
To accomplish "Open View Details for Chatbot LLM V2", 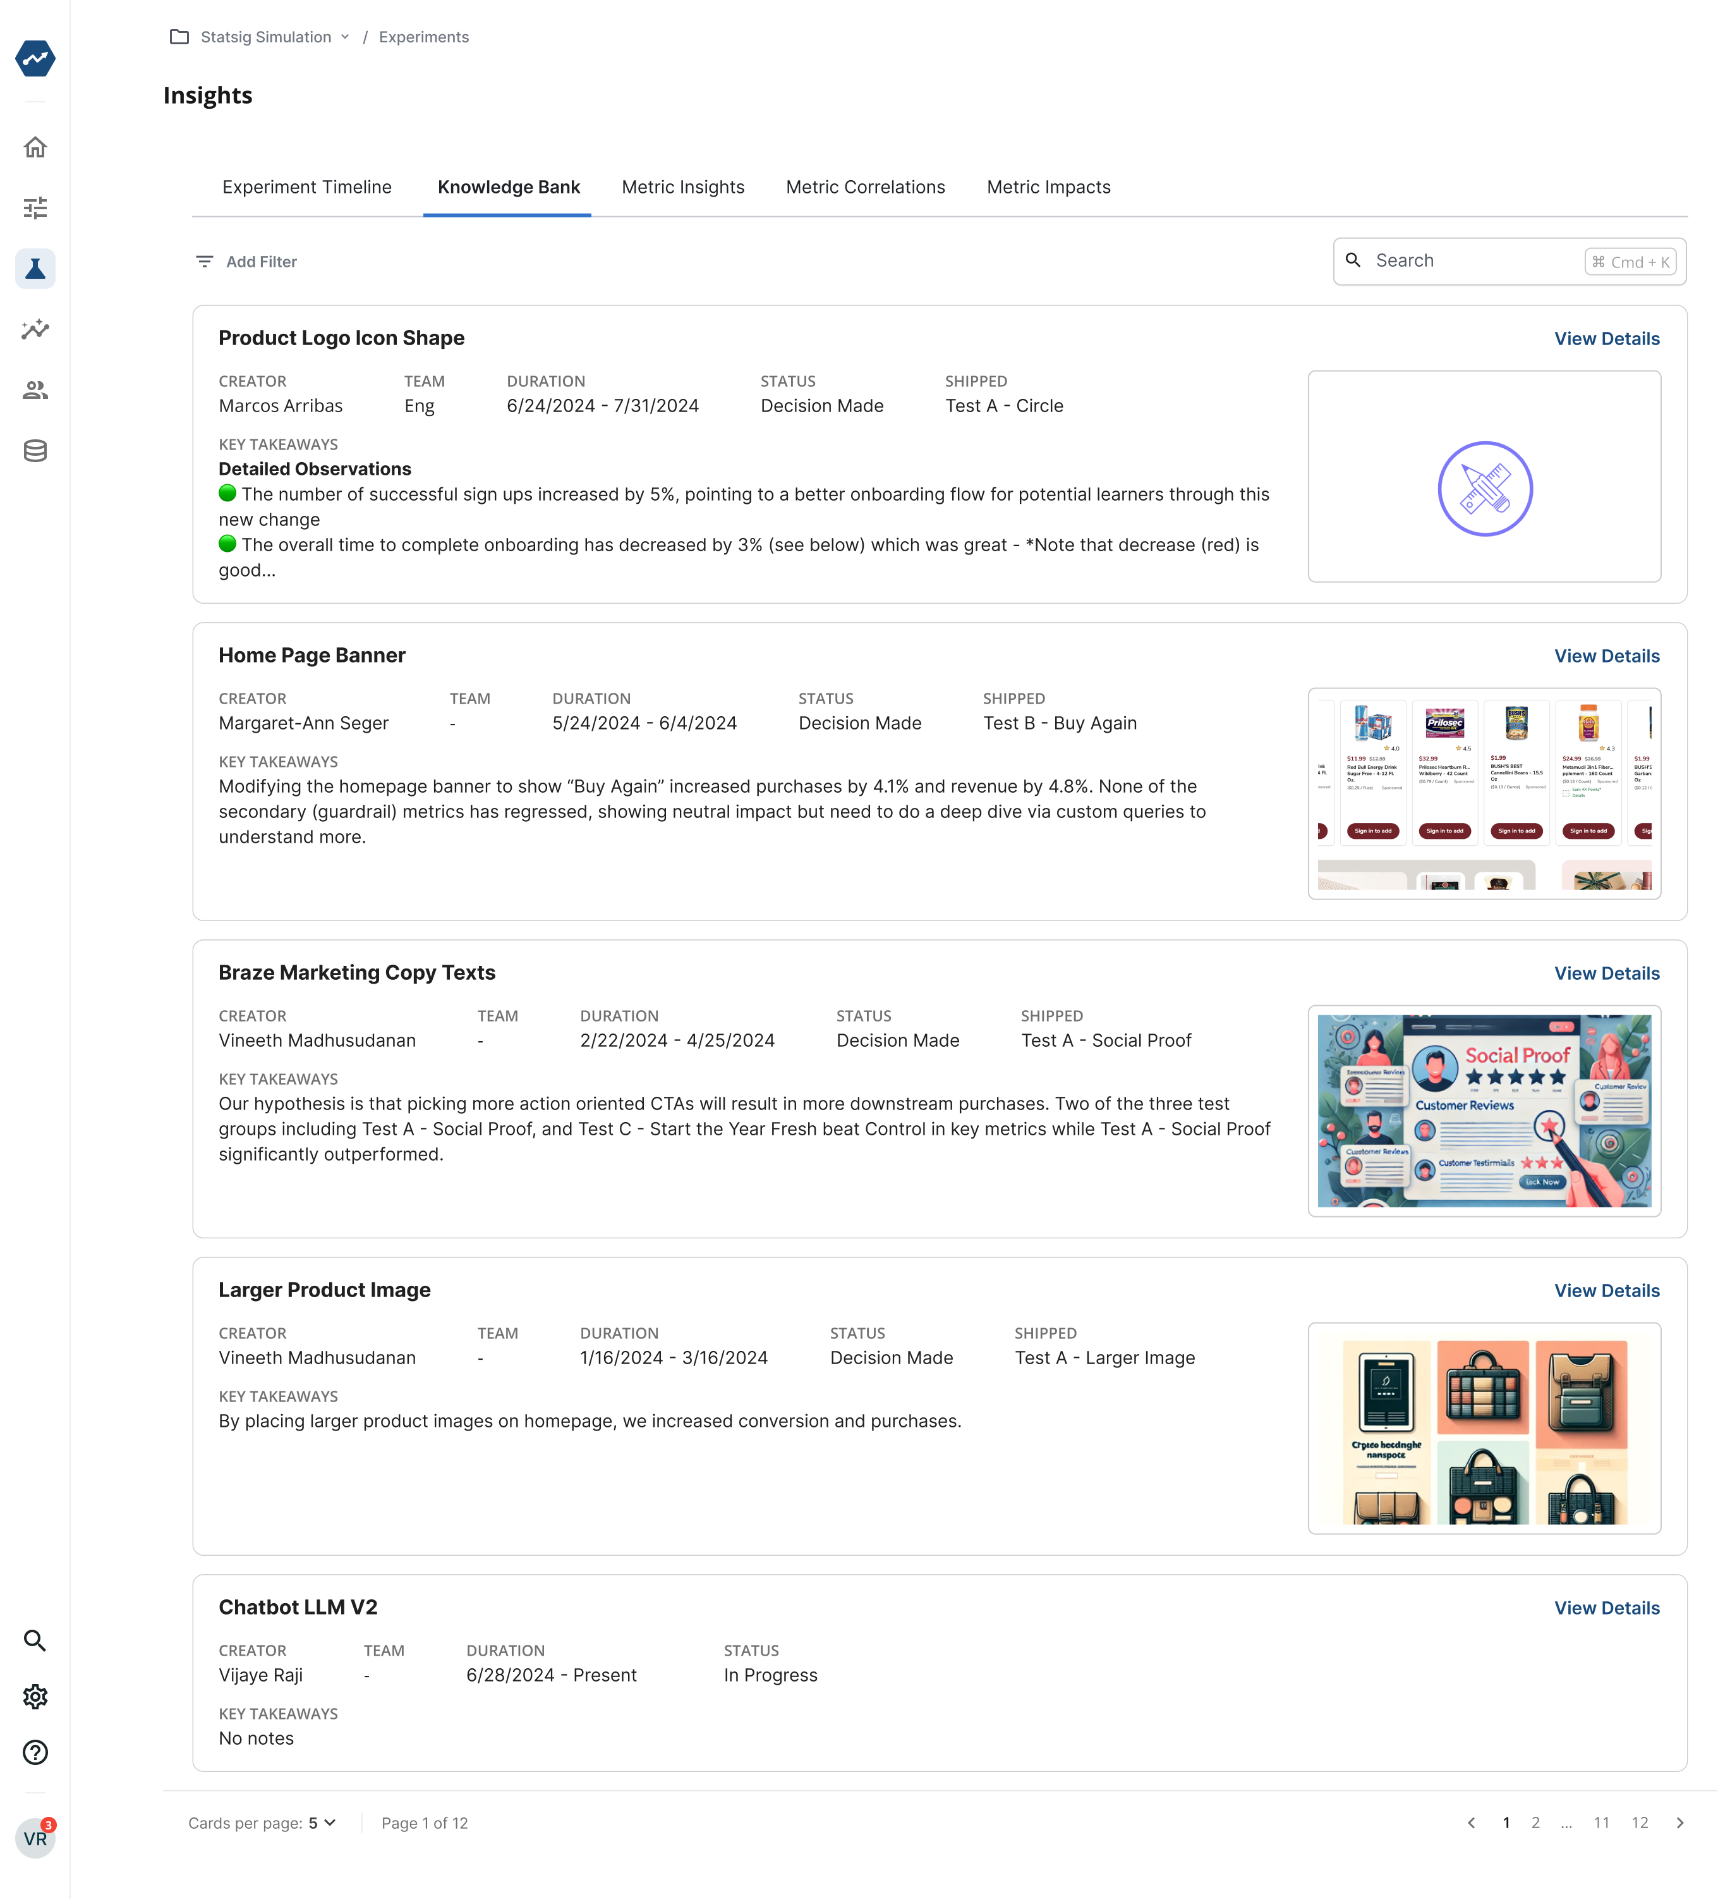I will tap(1607, 1608).
